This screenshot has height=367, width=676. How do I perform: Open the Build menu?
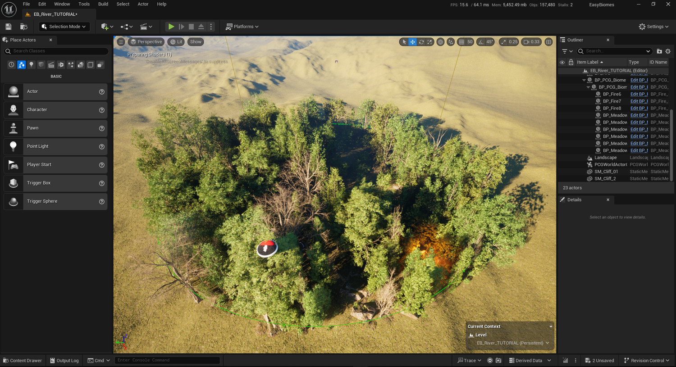pos(103,4)
